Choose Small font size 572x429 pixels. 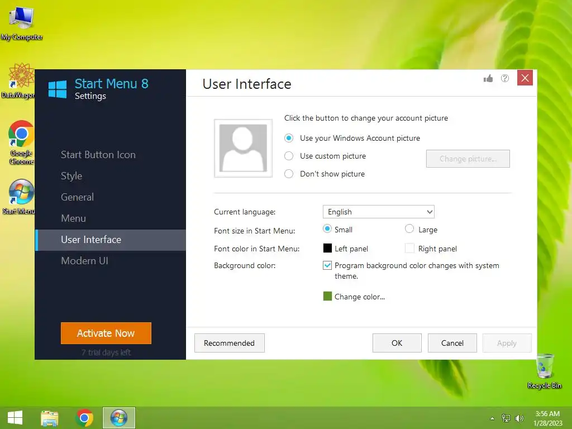(x=337, y=229)
